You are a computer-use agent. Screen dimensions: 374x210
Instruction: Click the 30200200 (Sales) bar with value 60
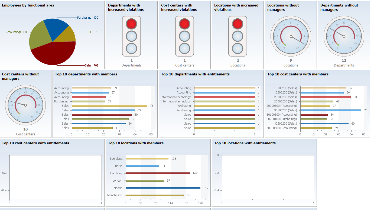coord(324,124)
